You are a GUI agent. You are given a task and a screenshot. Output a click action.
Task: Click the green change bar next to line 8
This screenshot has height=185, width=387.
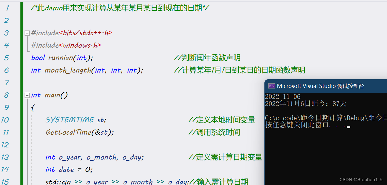coord(21,95)
